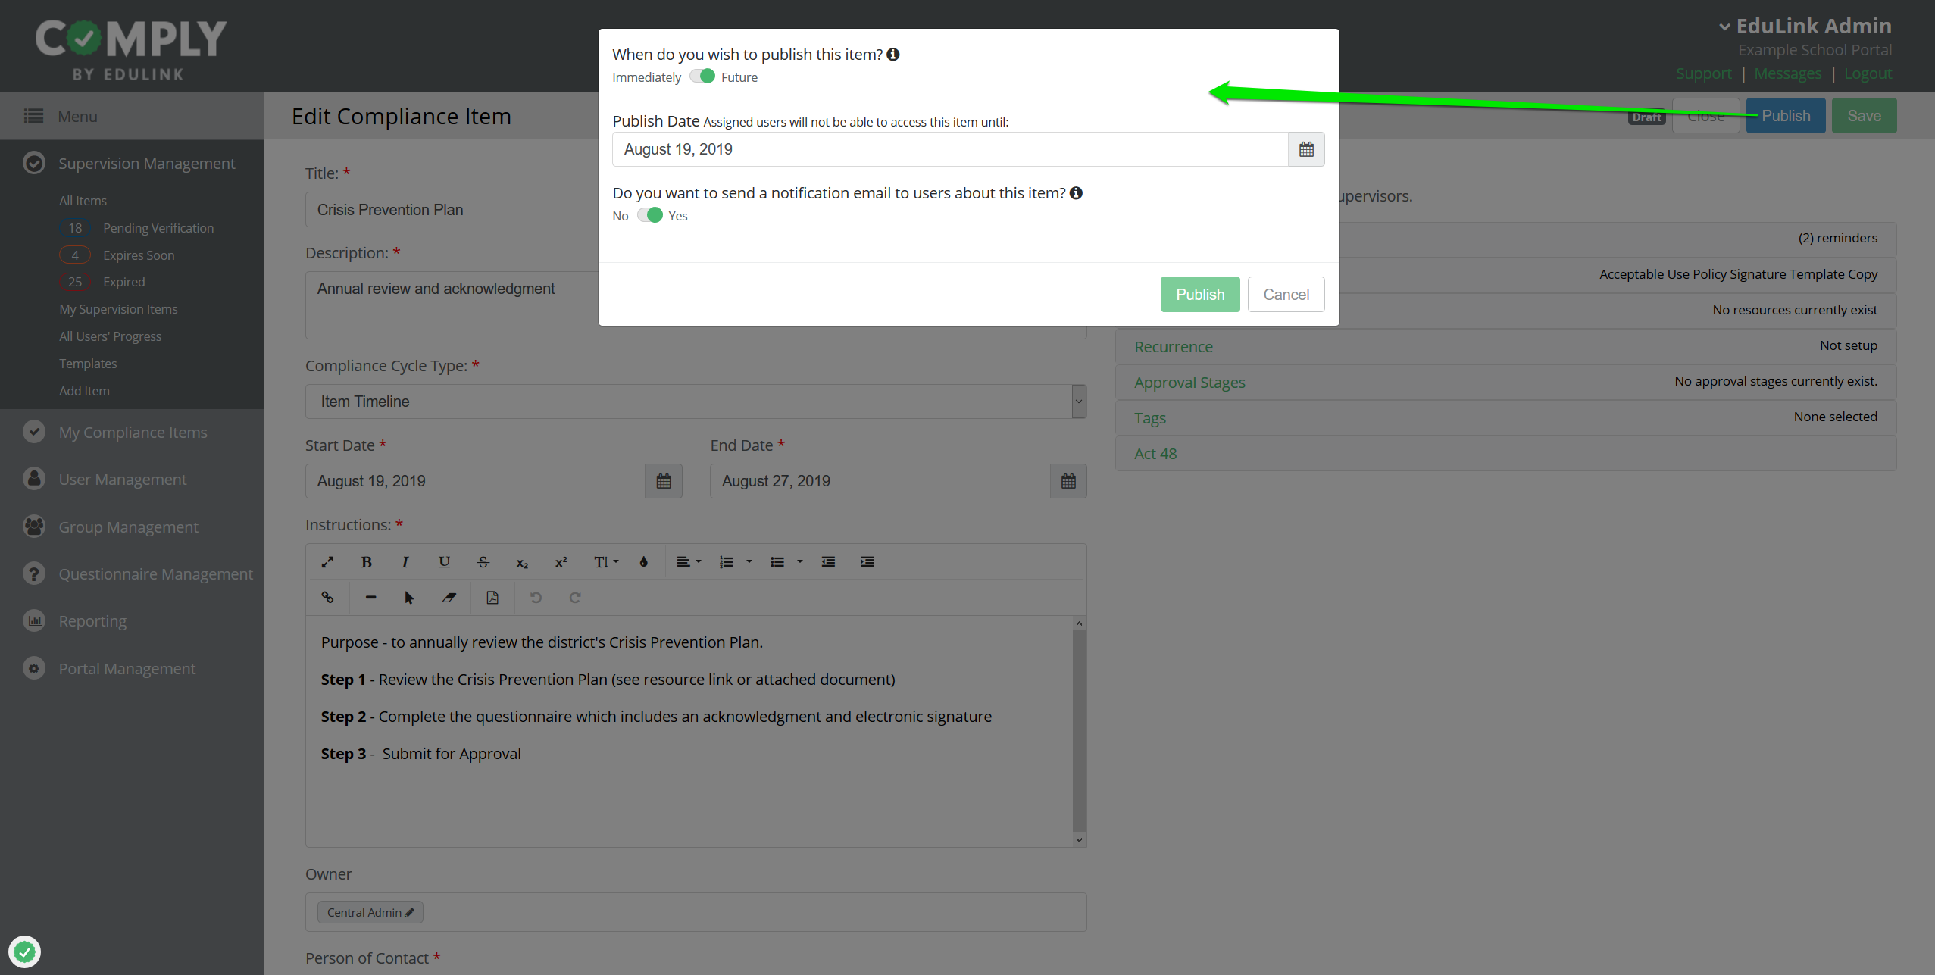Click info icon beside notification email question
The width and height of the screenshot is (1935, 975).
coord(1076,193)
